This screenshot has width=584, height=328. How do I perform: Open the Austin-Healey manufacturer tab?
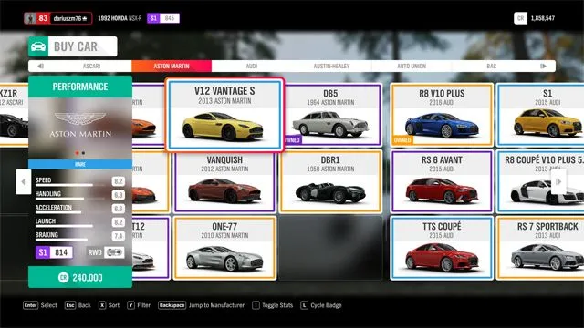(x=331, y=67)
